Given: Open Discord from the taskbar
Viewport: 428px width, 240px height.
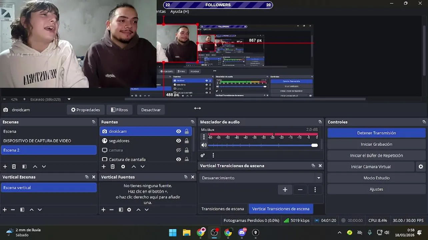Looking at the screenshot, I should (x=242, y=233).
